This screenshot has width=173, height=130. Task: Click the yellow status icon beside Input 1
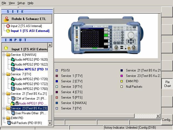pos(8,31)
